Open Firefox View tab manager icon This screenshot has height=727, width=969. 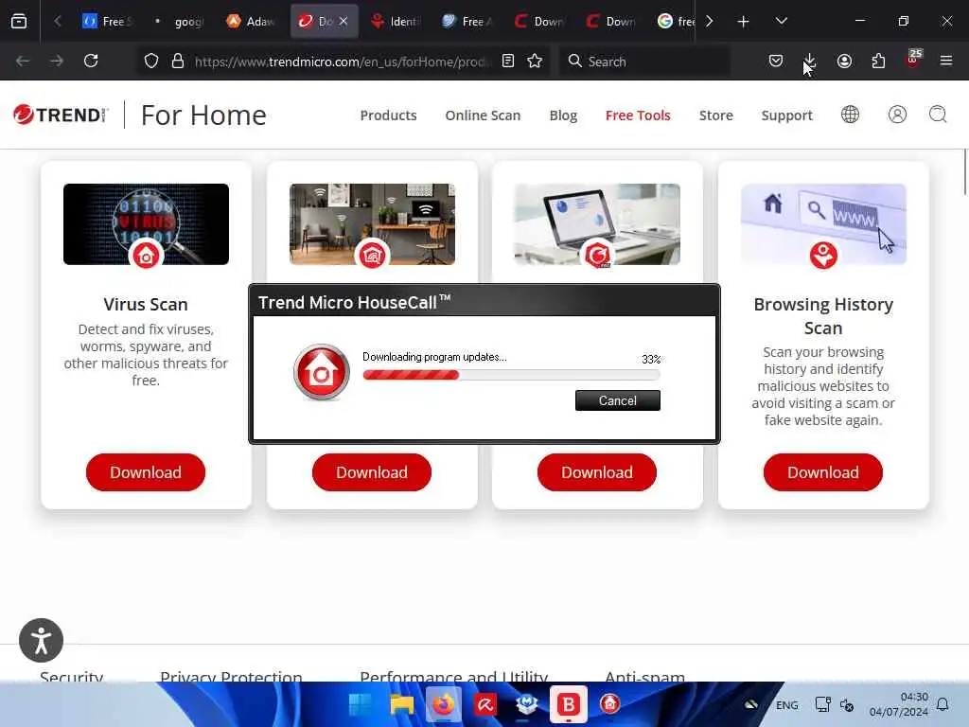coord(19,21)
